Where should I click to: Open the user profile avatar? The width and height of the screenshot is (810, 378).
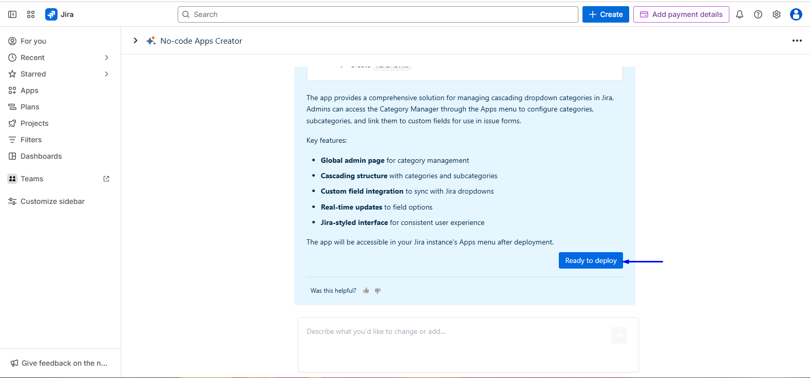click(796, 14)
